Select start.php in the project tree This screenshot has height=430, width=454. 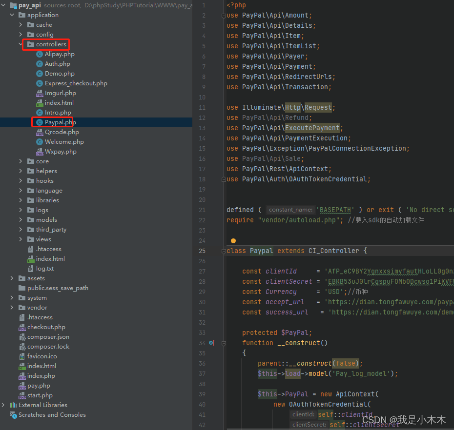pos(40,395)
